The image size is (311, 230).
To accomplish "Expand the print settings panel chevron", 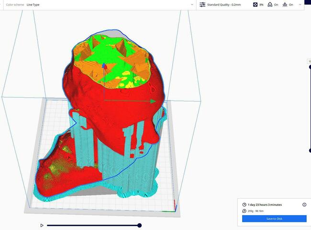I will pos(300,4).
